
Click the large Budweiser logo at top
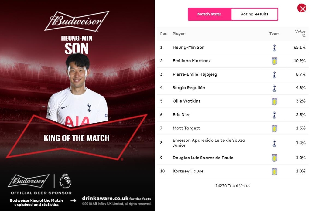click(77, 21)
